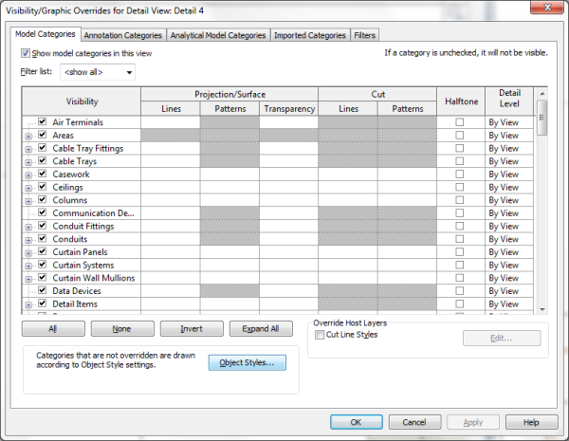Click the Cancel button
The width and height of the screenshot is (569, 441).
pos(414,422)
